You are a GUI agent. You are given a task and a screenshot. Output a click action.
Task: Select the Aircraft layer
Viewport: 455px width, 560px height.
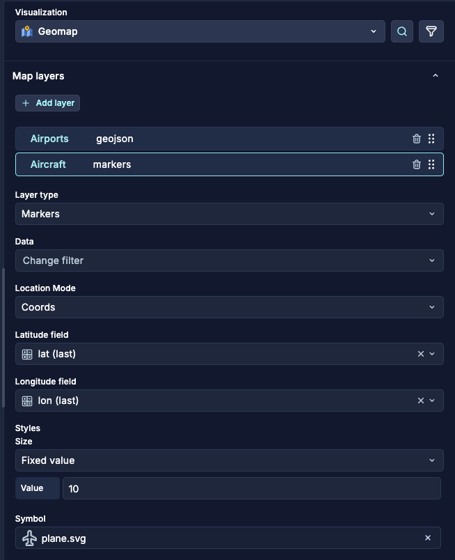coord(48,164)
